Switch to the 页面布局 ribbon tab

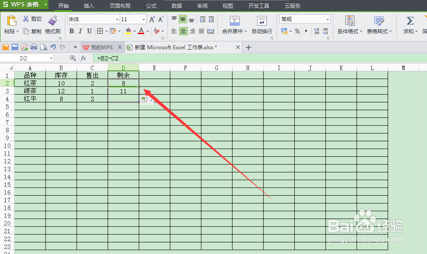click(120, 6)
